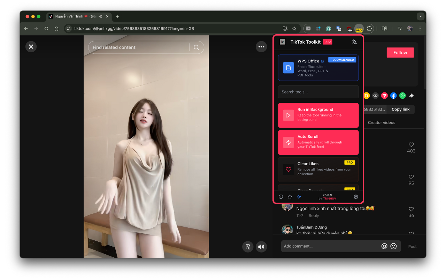Viewport: 446px width, 279px height.
Task: Click the blue lightning icon in toolkit footer
Action: [x=299, y=197]
